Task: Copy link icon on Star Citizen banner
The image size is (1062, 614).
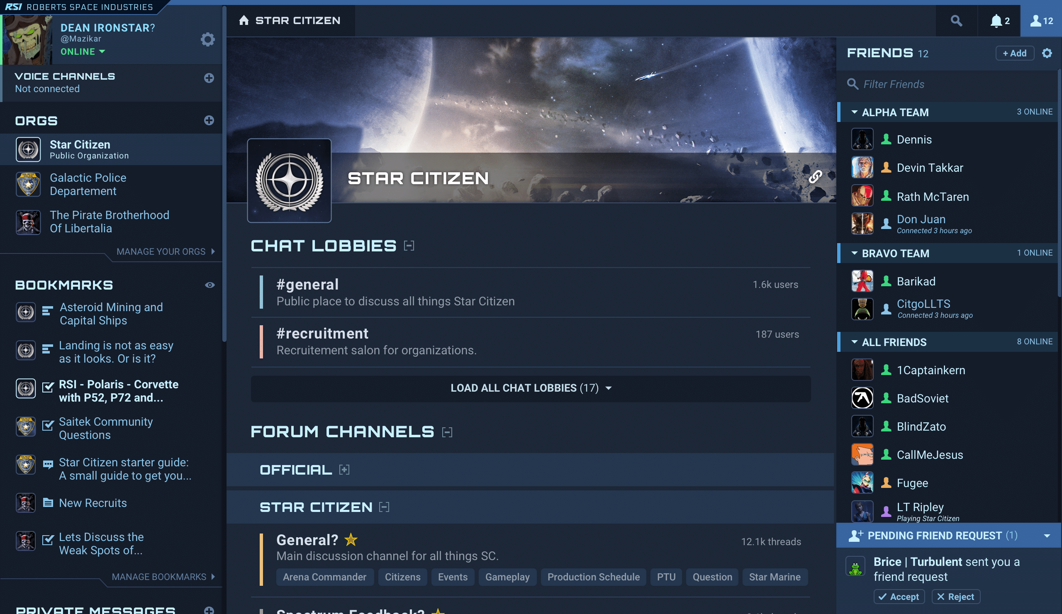Action: [x=815, y=177]
